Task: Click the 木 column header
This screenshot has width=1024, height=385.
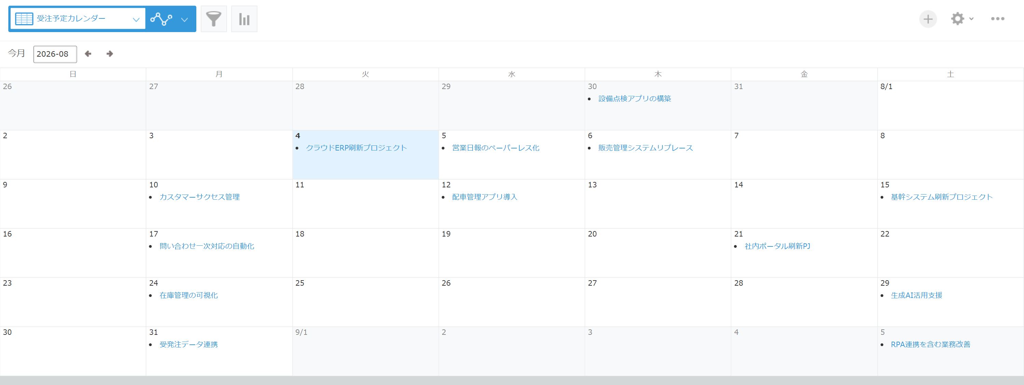Action: coord(658,74)
